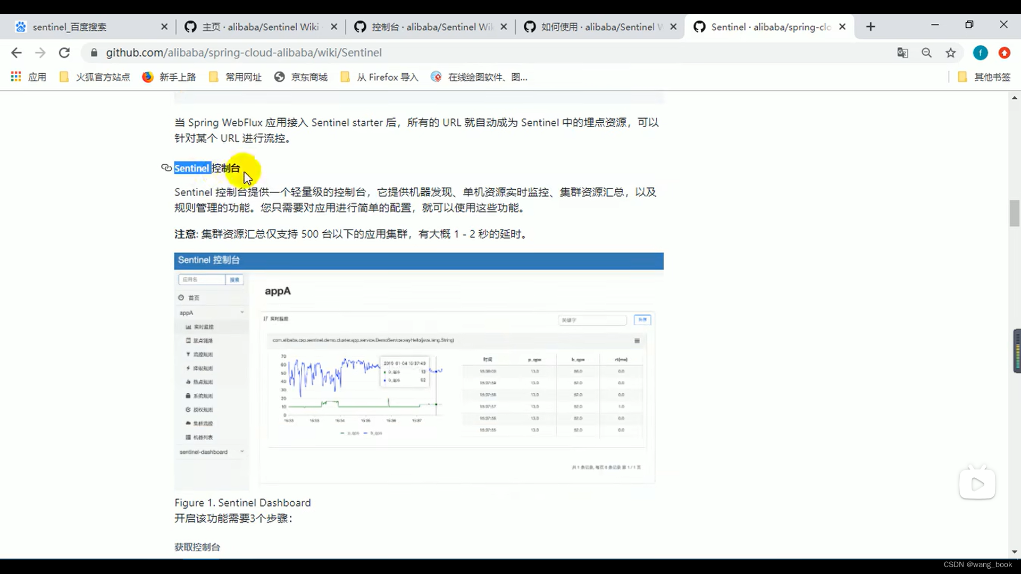1021x574 pixels.
Task: Click the floating video play button
Action: [x=977, y=484]
